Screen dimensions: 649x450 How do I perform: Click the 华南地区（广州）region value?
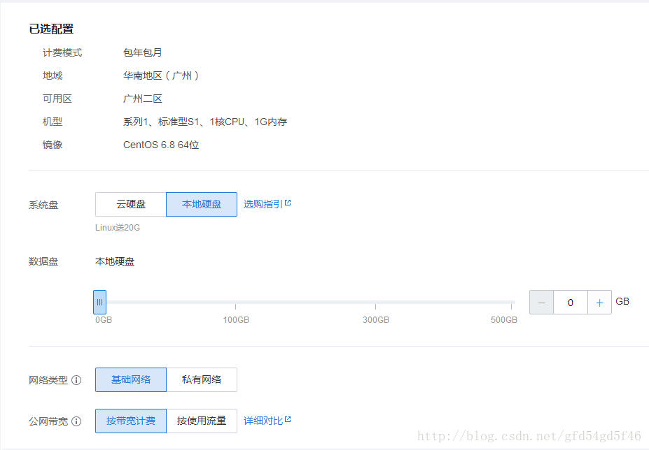(x=161, y=75)
